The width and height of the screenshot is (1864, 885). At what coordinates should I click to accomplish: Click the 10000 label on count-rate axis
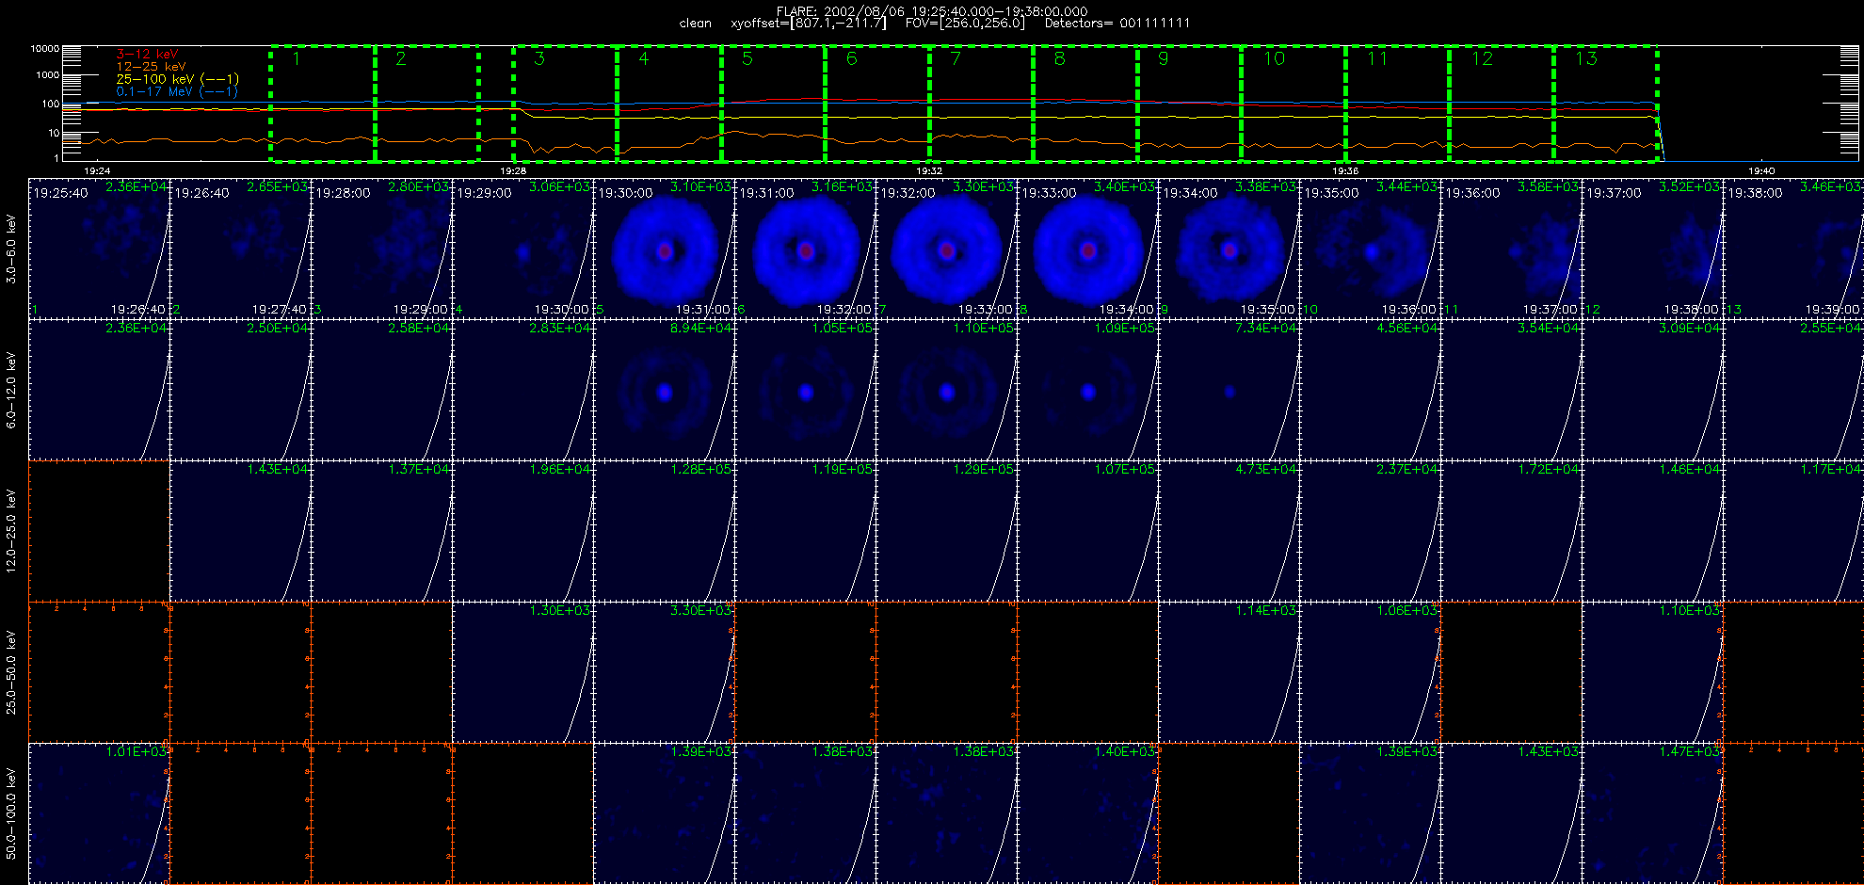(x=45, y=48)
